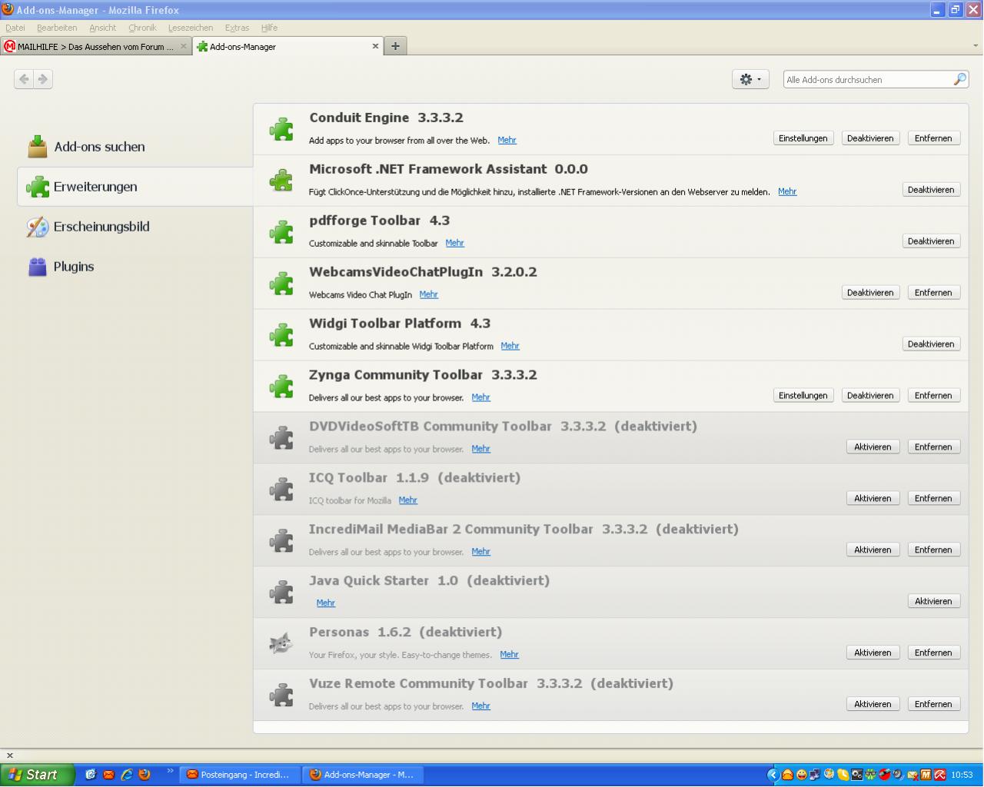Viewport: 984px width, 787px height.
Task: Click the gray Vuze Remote puzzle icon
Action: [x=281, y=696]
